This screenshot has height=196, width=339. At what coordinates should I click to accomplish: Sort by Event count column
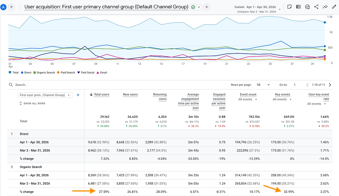coord(248,95)
